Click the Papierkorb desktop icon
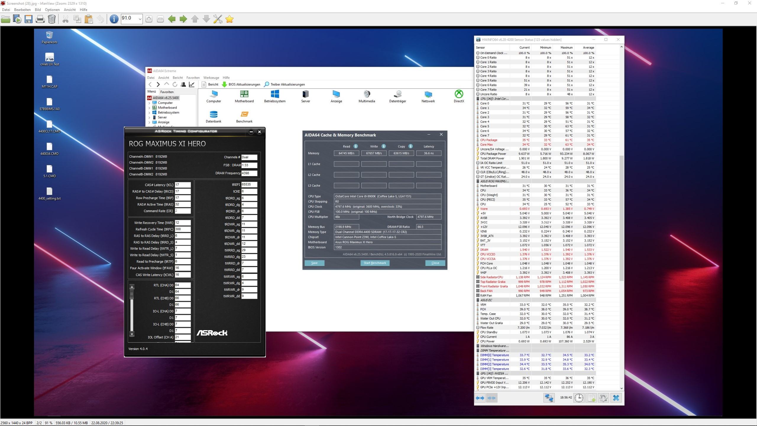This screenshot has width=757, height=426. click(x=49, y=38)
